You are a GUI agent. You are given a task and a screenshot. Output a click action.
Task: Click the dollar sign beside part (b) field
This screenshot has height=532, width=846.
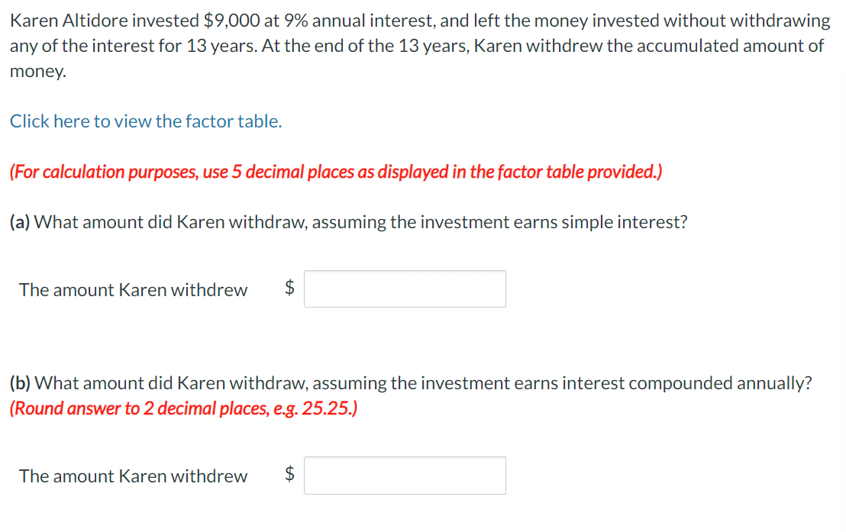[x=289, y=474]
